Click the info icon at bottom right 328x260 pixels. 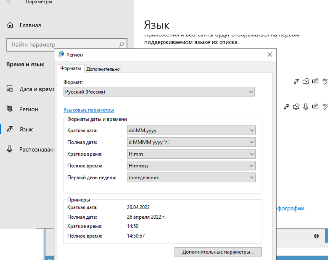[x=316, y=236]
